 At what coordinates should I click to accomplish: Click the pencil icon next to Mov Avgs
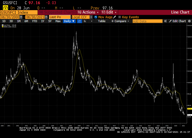pos(115,17)
